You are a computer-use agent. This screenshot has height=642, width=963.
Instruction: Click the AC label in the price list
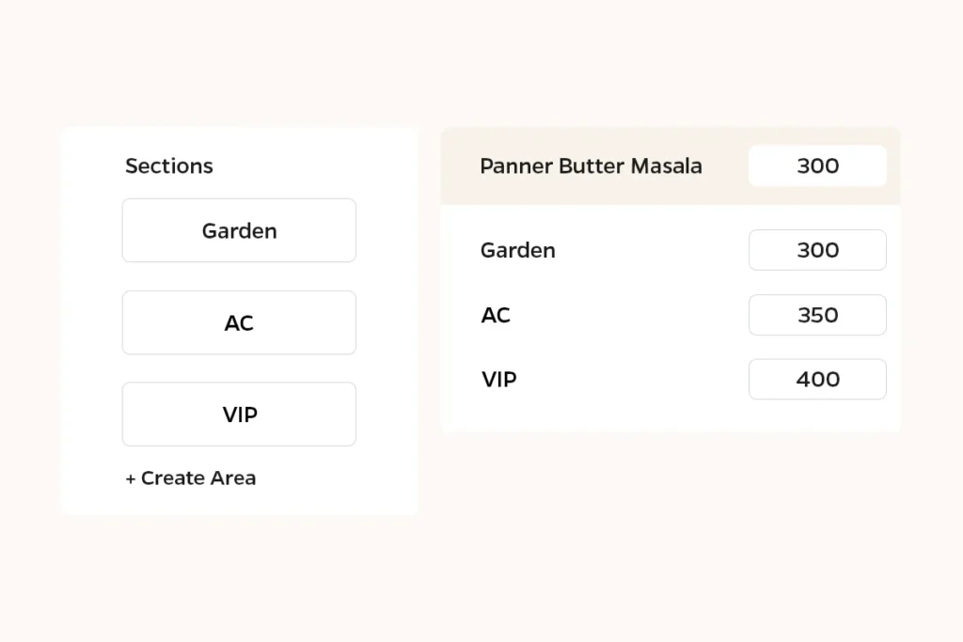click(x=496, y=315)
